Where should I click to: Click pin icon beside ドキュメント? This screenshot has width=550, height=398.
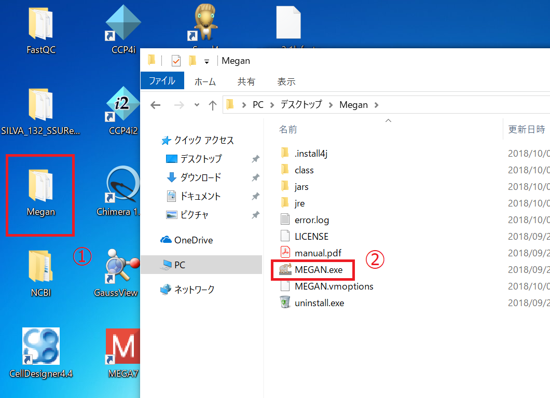(256, 196)
